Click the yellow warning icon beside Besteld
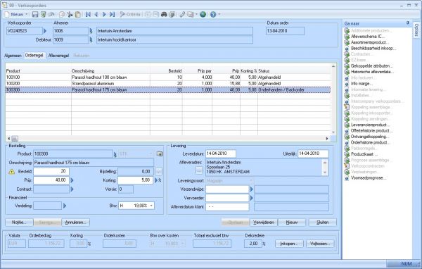The height and width of the screenshot is (269, 422). 11,171
